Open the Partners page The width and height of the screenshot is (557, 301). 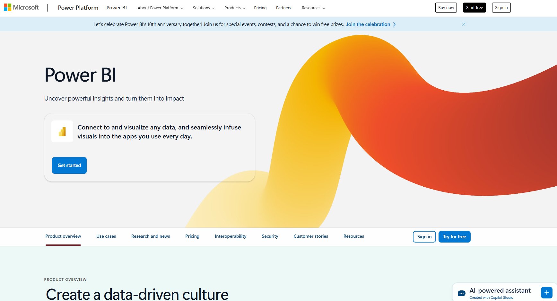point(283,8)
